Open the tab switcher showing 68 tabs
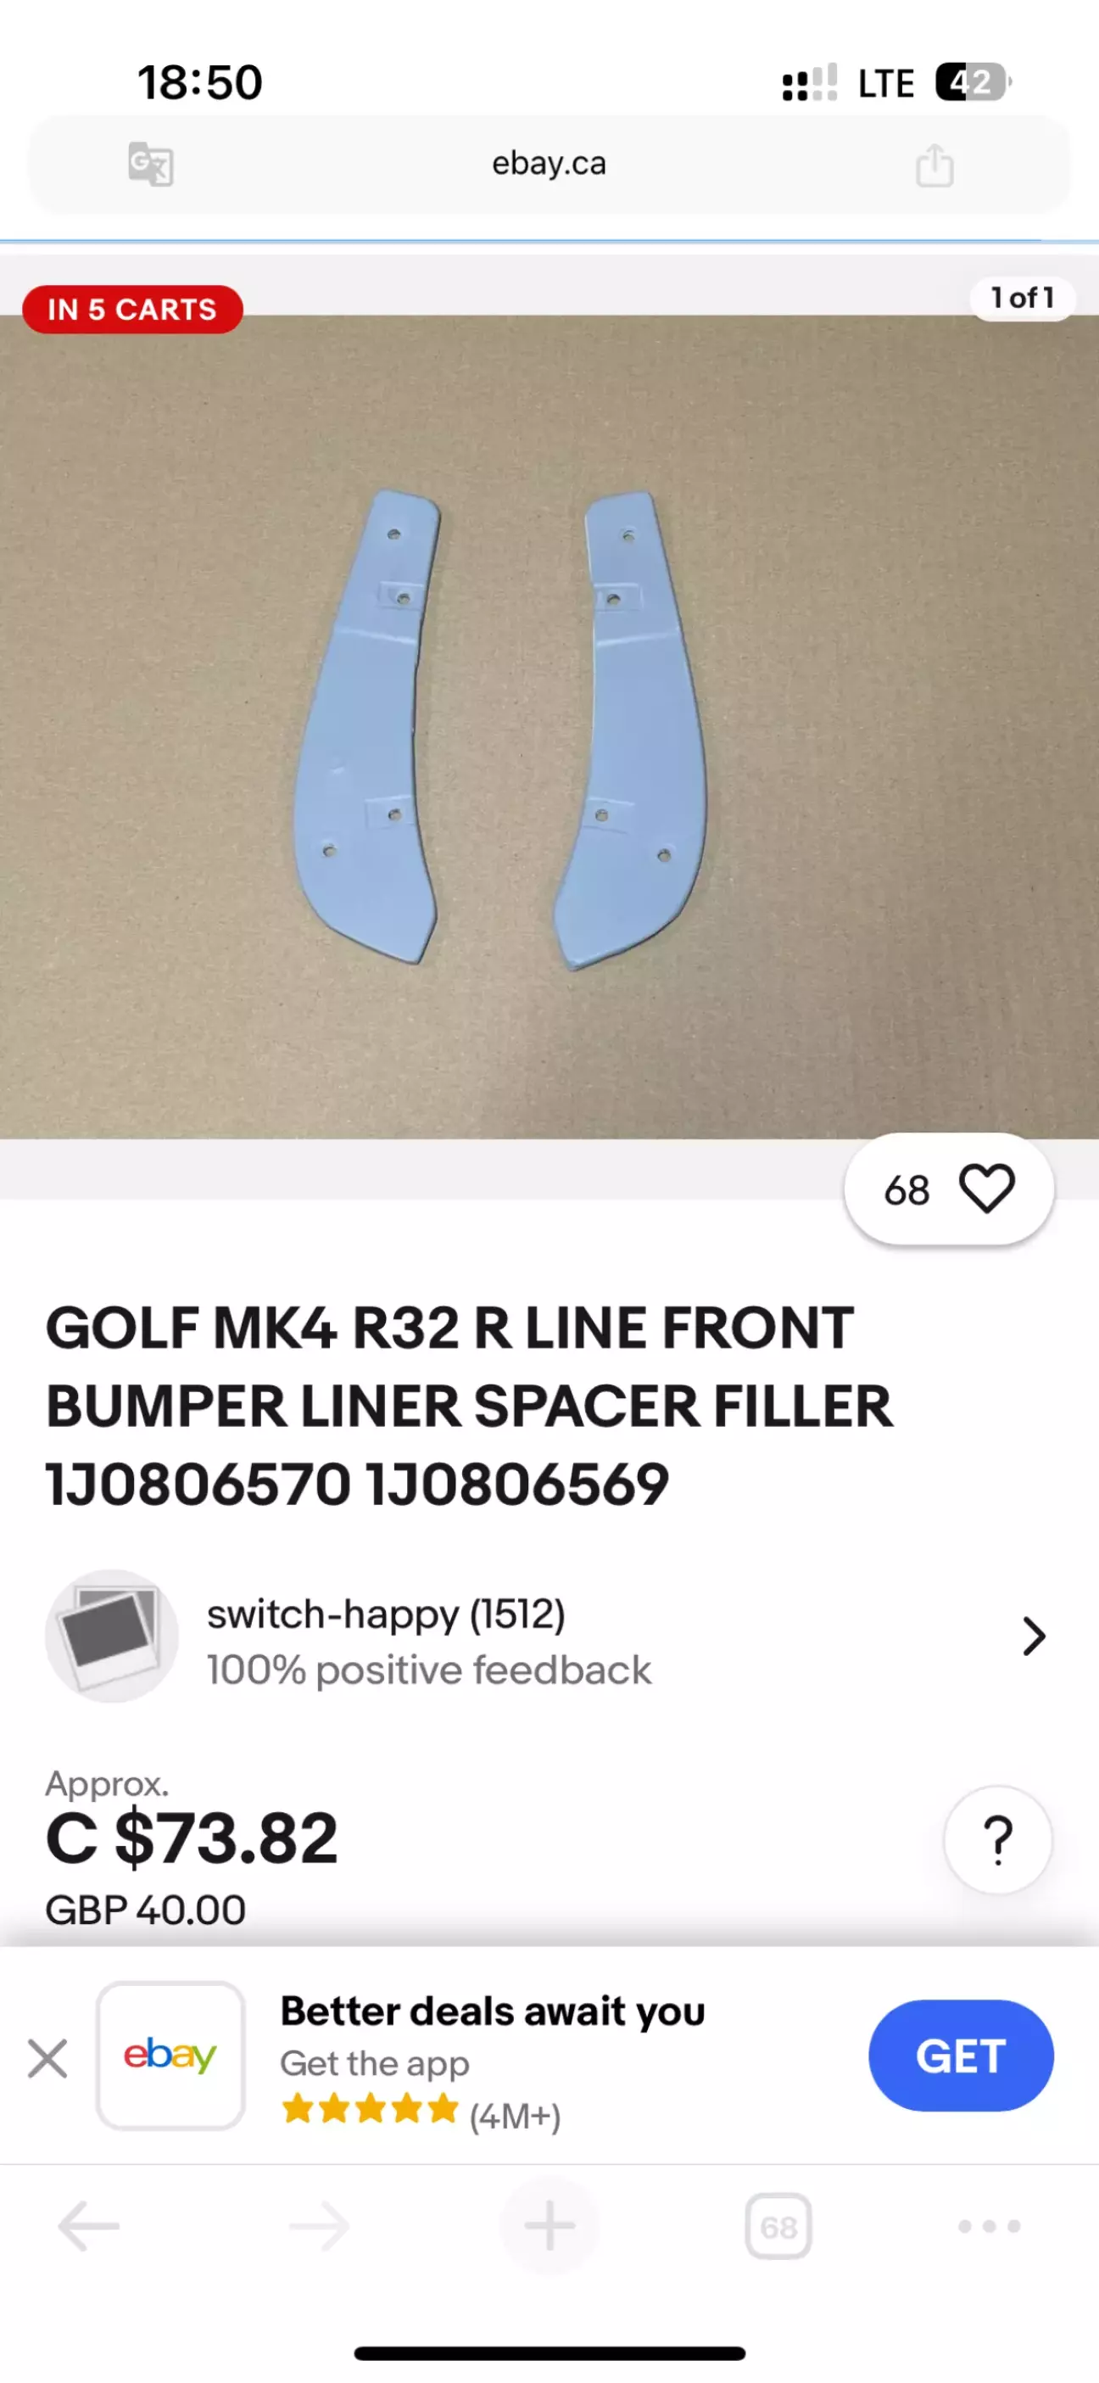The width and height of the screenshot is (1099, 2383). pos(778,2226)
